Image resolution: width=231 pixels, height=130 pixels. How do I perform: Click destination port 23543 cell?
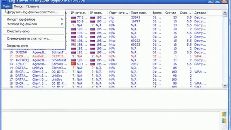(x=136, y=18)
